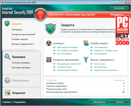Click the Проактивная защита link
This screenshot has height=106, width=131.
[67, 70]
